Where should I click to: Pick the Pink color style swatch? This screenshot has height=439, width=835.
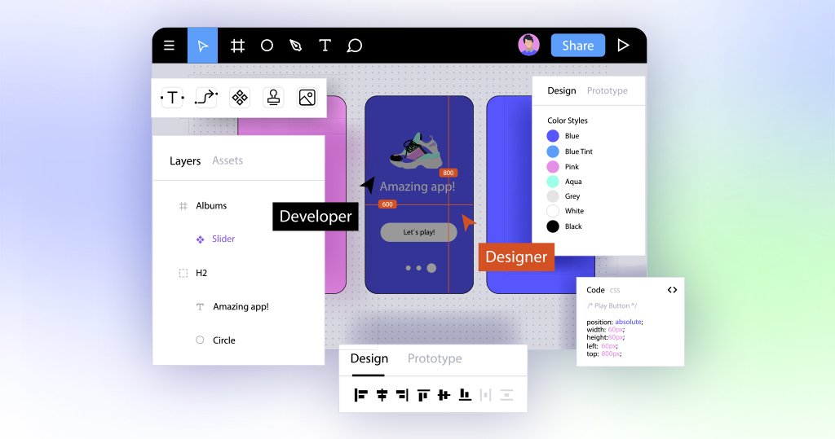[x=553, y=167]
